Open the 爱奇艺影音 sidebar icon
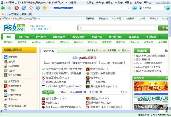Viewport: 171px width, 117px height. (x=5, y=81)
